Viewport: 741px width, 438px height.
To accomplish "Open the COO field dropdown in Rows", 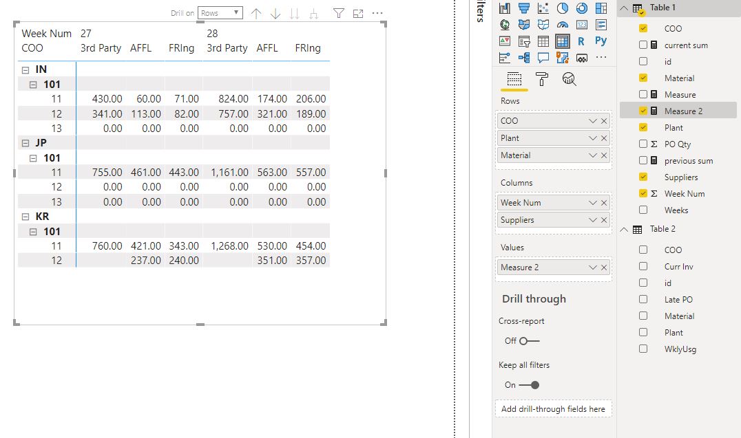I will click(x=593, y=121).
